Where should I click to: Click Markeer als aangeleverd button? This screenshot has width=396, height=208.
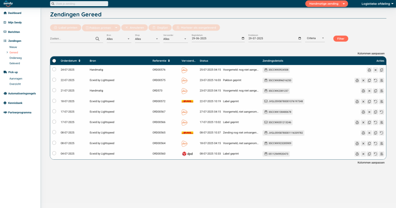[196, 27]
